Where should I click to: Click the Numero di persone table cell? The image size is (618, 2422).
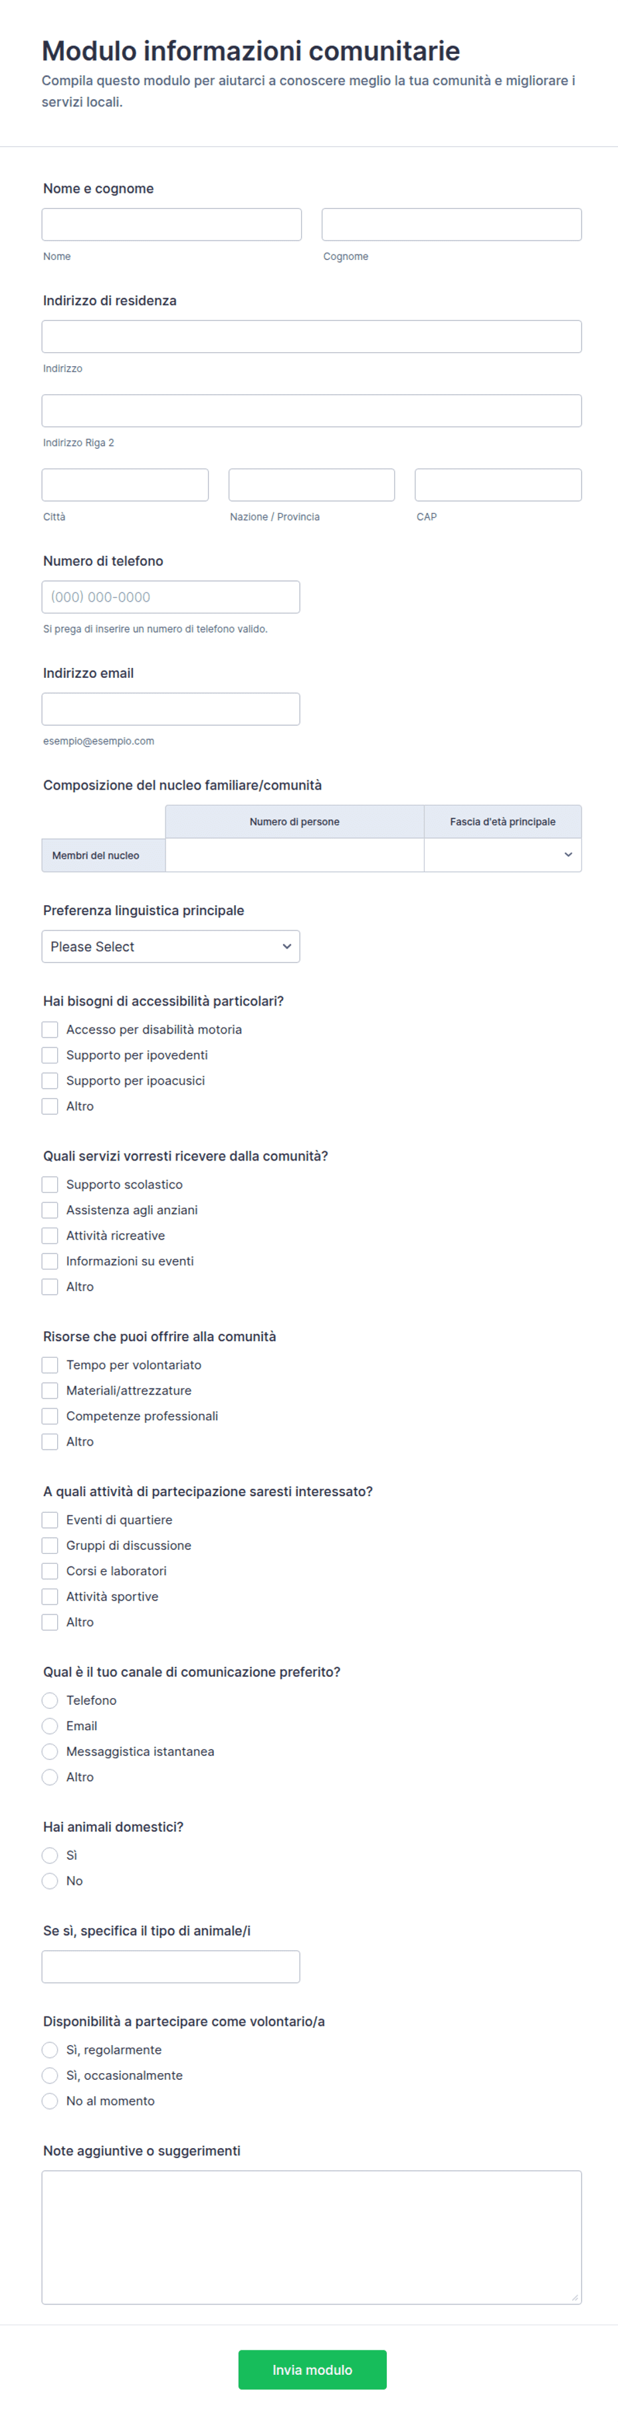click(x=294, y=855)
